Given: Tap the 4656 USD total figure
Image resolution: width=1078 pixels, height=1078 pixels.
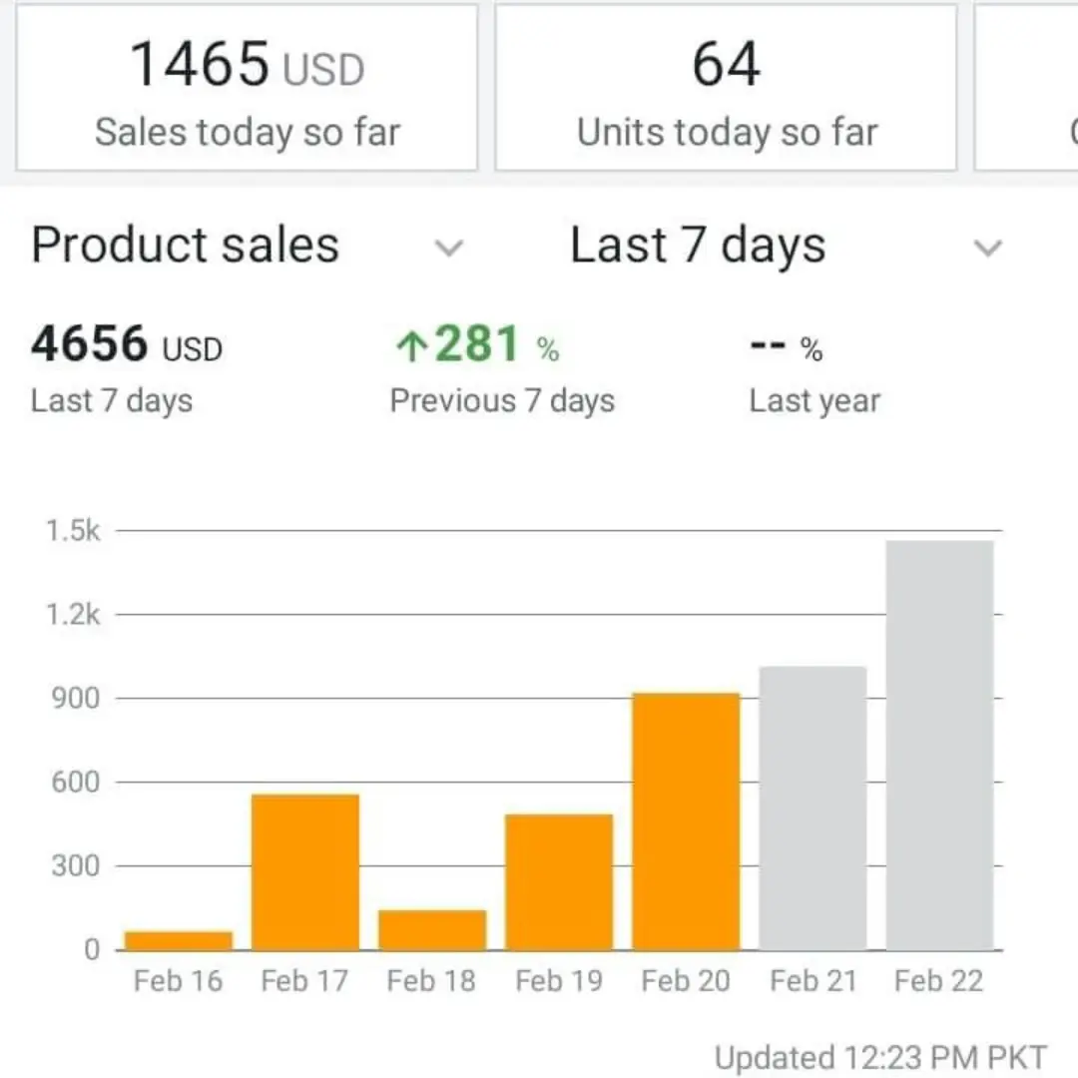Looking at the screenshot, I should click(x=127, y=344).
